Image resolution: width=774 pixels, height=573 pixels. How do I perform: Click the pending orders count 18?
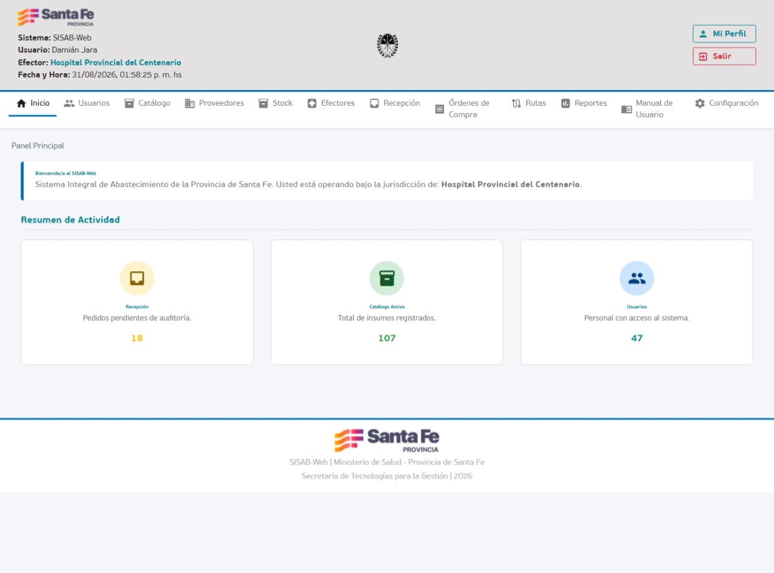137,338
